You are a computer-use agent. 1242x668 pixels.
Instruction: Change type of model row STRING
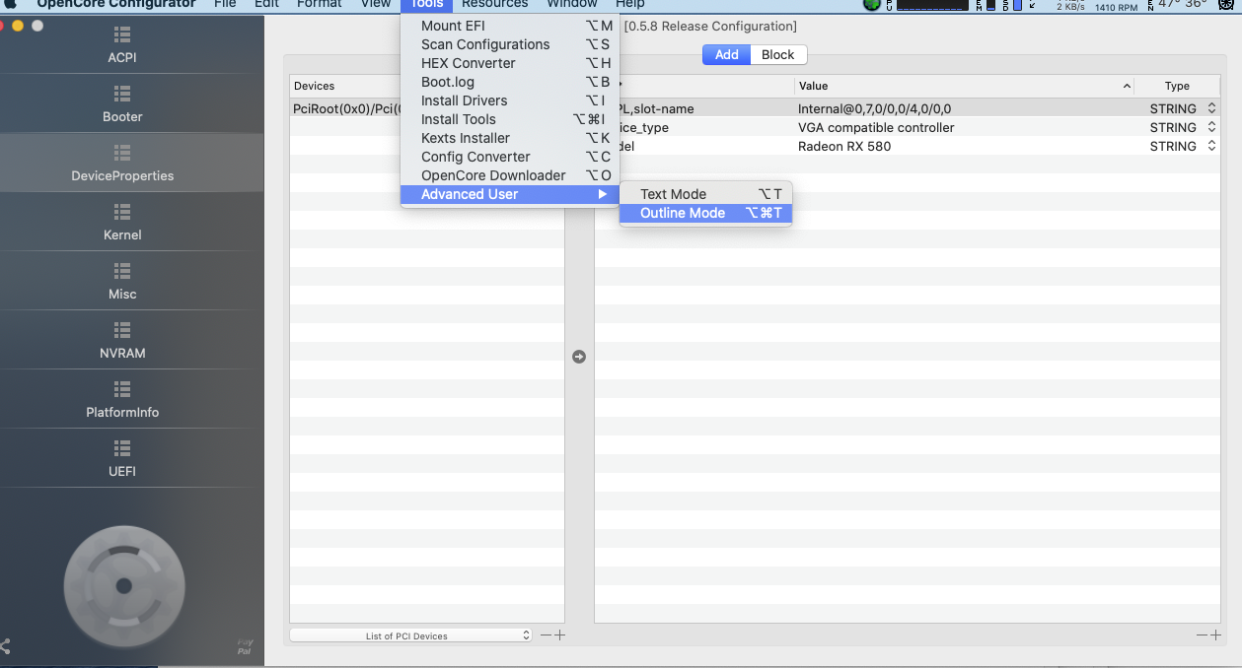coord(1183,146)
